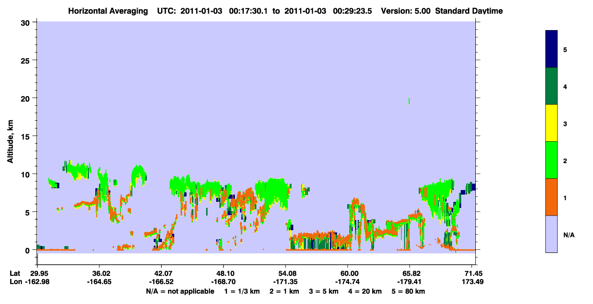Screen dimensions: 593x304
Task: Click the dark green level 4 color band
Action: click(551, 86)
